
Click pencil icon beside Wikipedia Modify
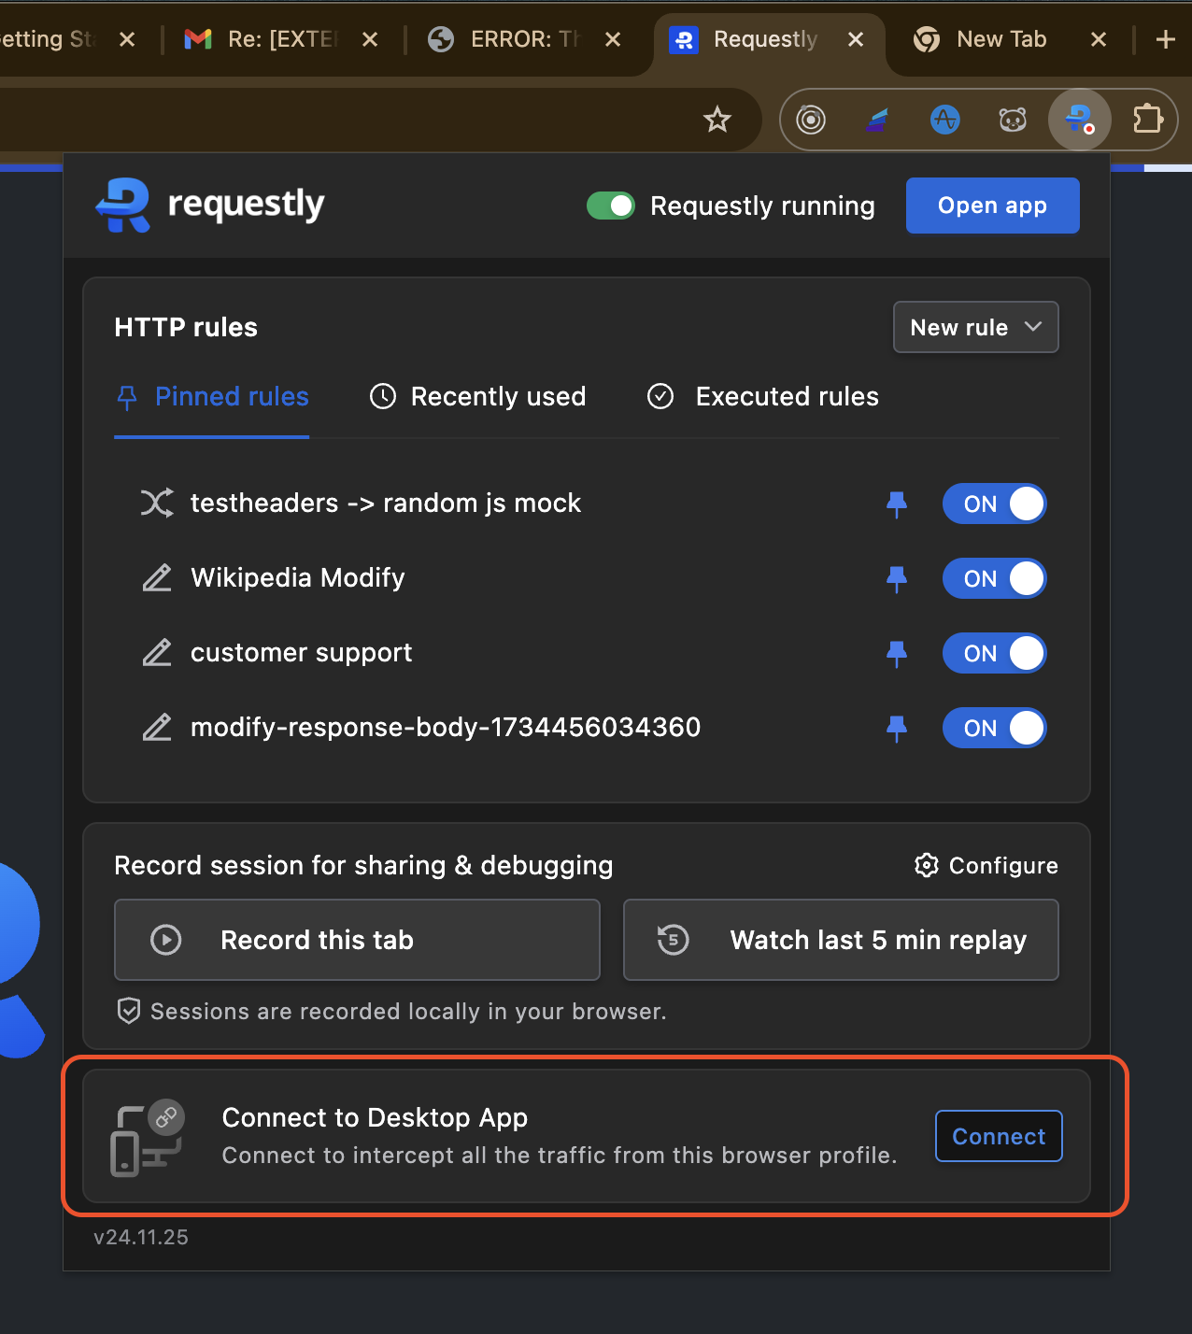tap(156, 577)
